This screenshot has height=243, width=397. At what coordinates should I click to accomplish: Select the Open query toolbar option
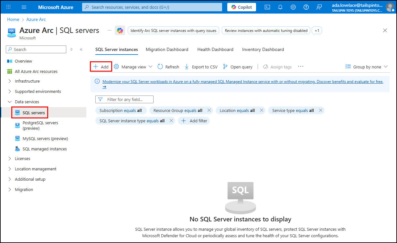[x=238, y=66]
